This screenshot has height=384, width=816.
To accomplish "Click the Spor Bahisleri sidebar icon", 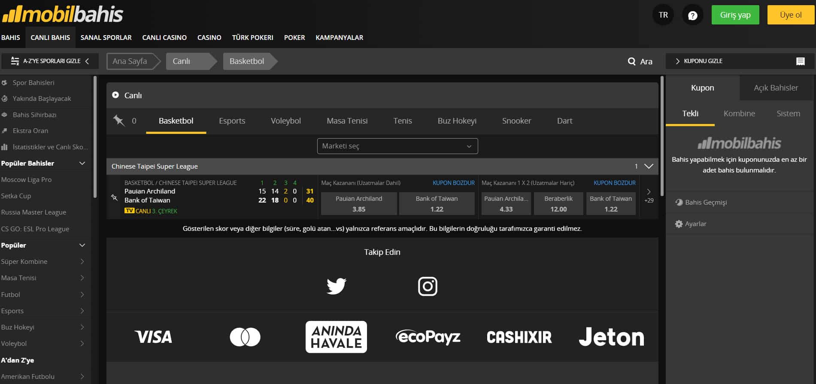I will point(4,82).
